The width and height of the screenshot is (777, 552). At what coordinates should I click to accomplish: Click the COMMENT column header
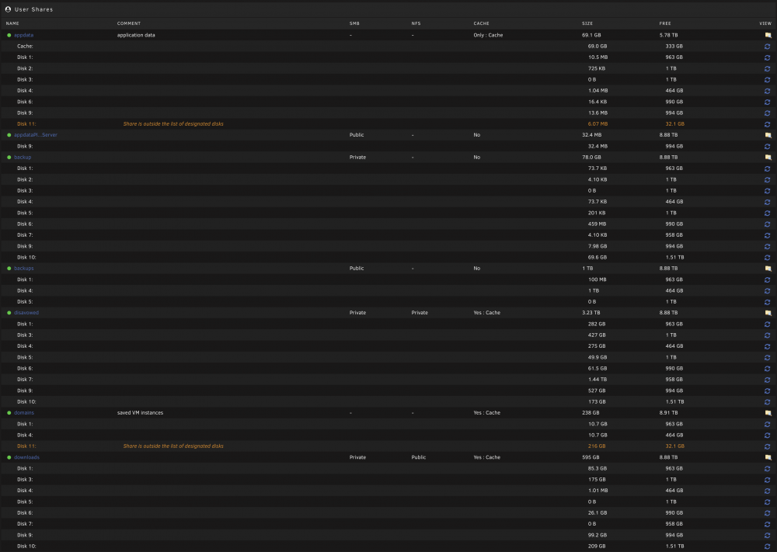point(129,23)
